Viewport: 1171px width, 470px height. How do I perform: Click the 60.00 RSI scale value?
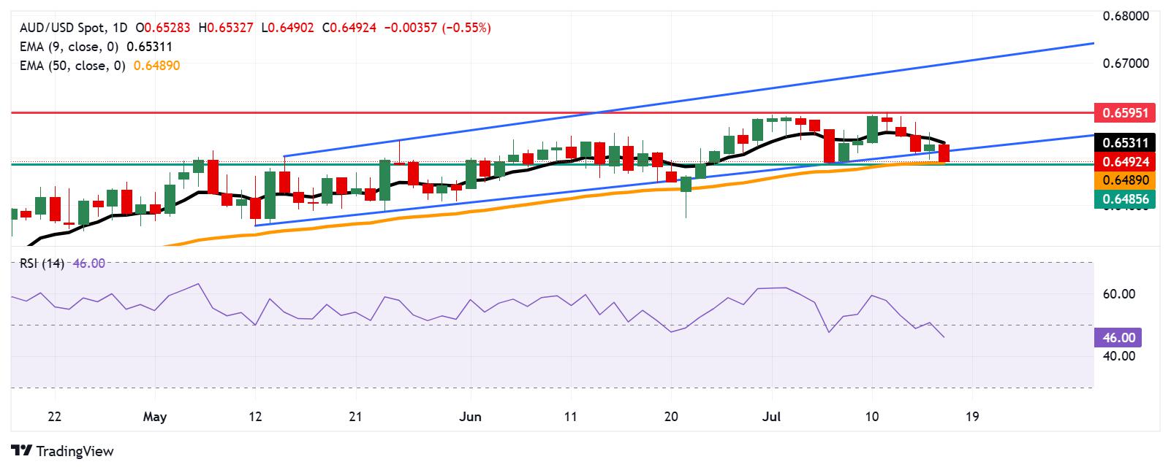coord(1118,294)
